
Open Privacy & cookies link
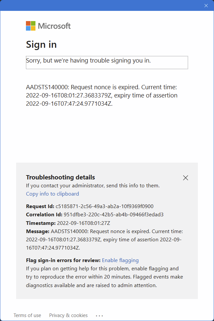[x=68, y=315]
